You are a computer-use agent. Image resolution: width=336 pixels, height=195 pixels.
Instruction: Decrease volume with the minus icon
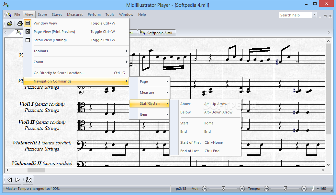(205, 189)
